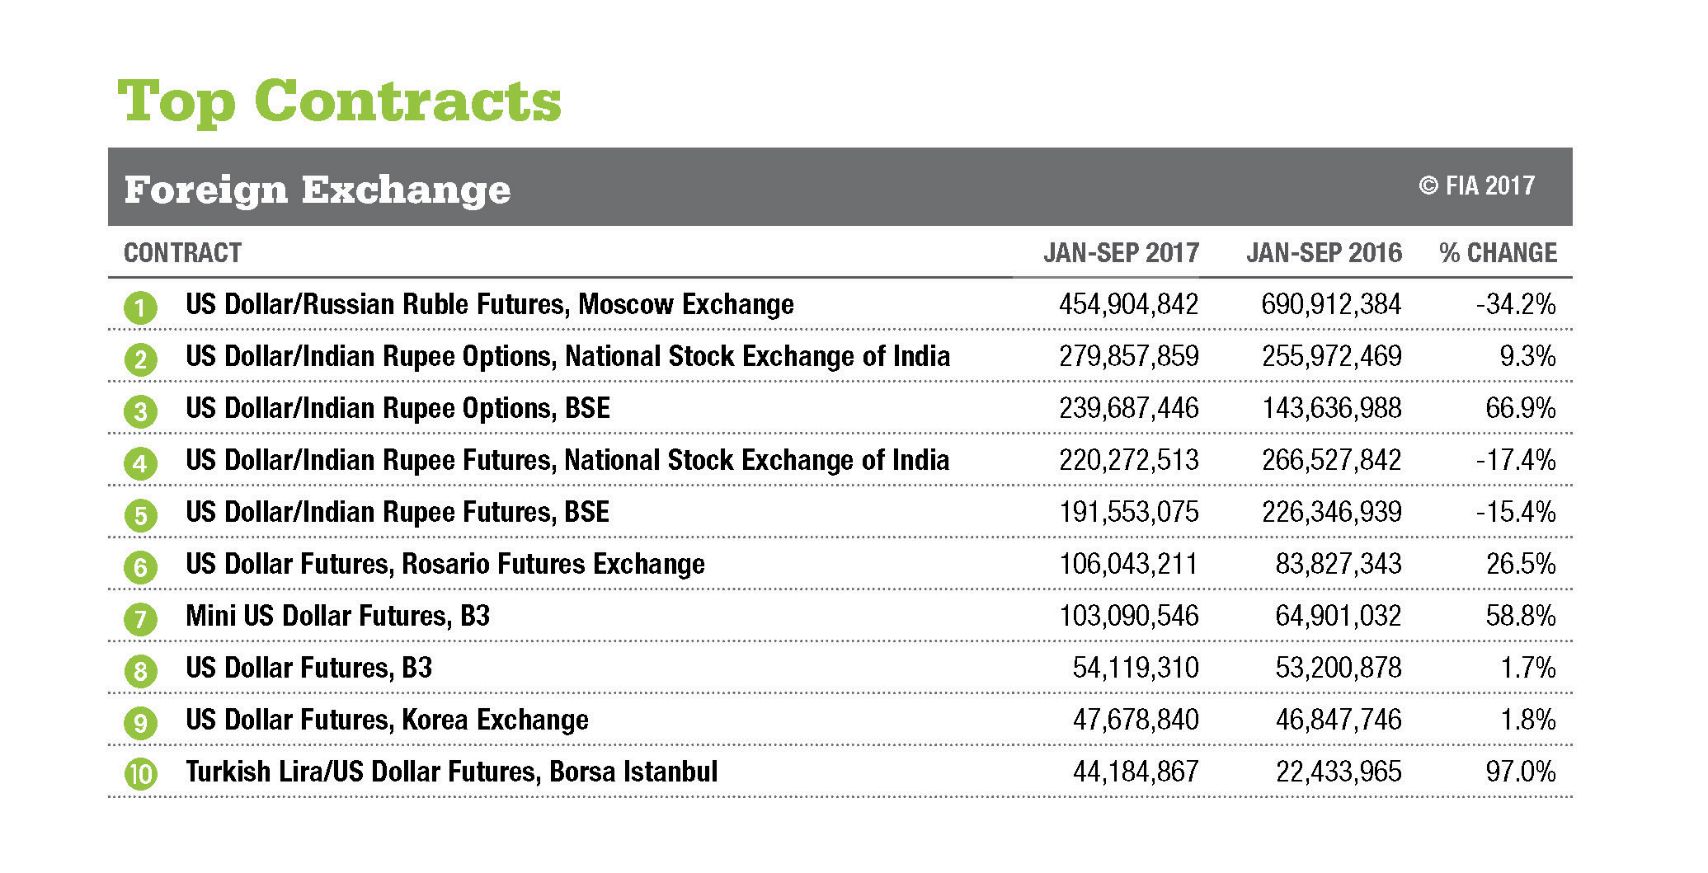Screen dimensions: 1708x873
Task: Select the Foreign Exchange section heading
Action: 318,190
